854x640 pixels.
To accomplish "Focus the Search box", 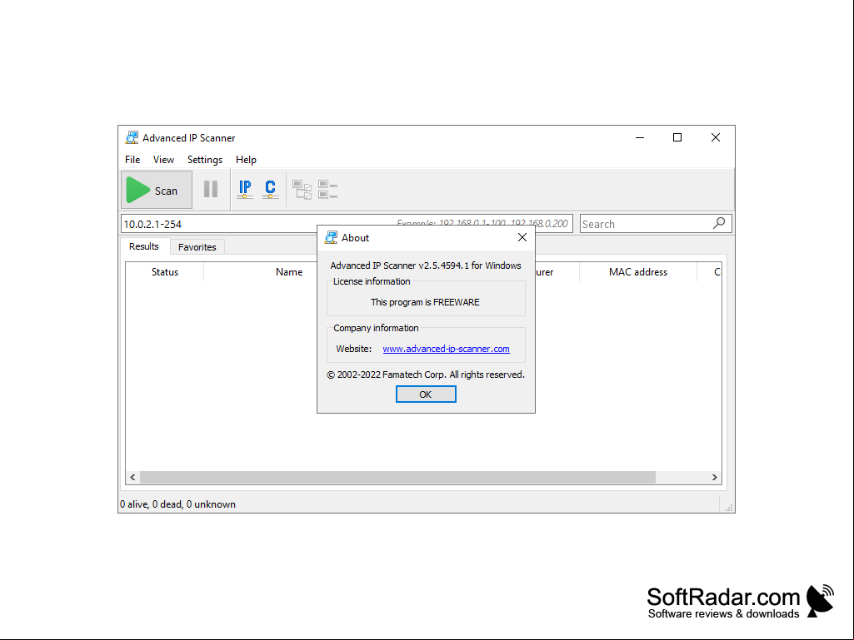I will pyautogui.click(x=656, y=224).
